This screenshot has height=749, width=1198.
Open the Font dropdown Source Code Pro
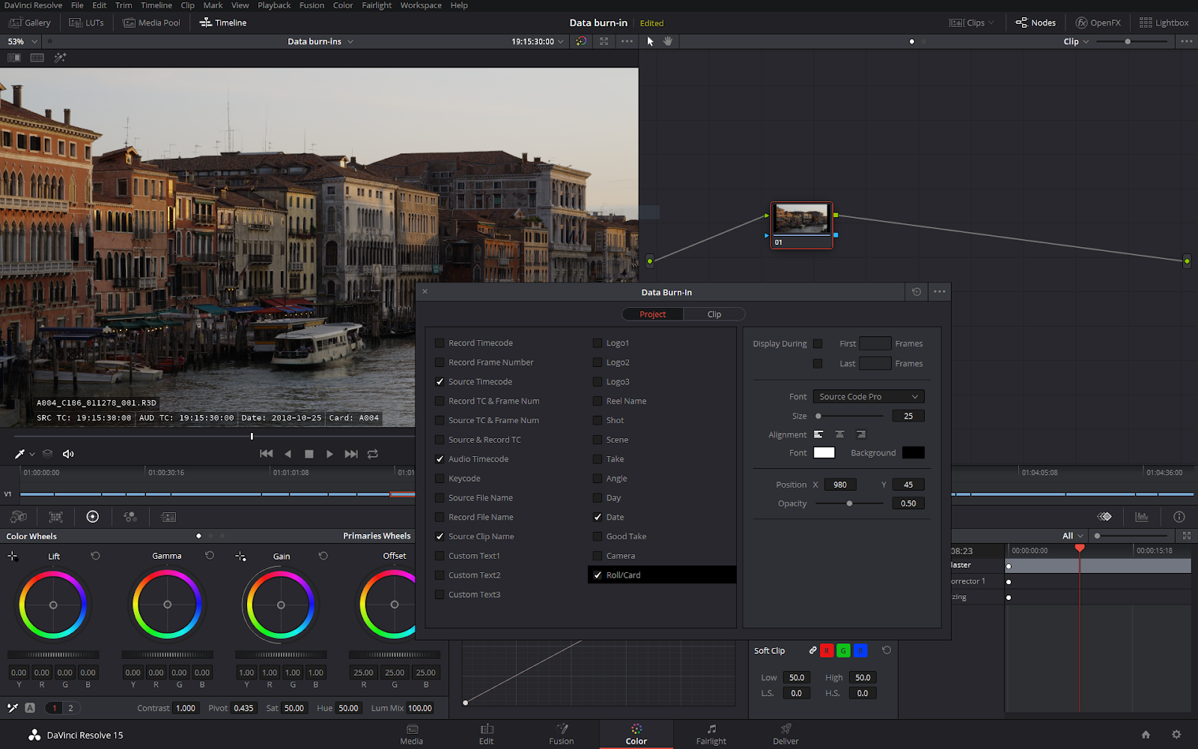click(x=869, y=396)
